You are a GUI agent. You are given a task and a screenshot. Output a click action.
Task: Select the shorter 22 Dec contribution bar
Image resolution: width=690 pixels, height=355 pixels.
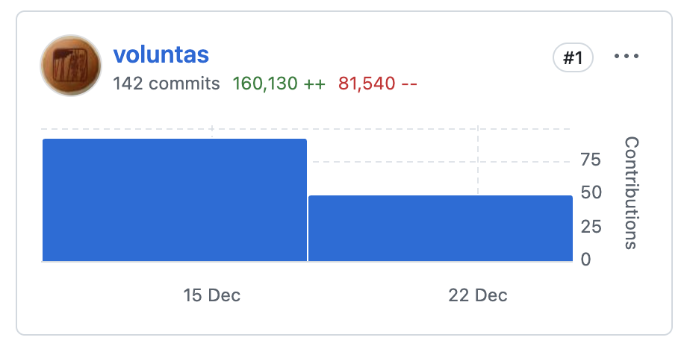[441, 228]
